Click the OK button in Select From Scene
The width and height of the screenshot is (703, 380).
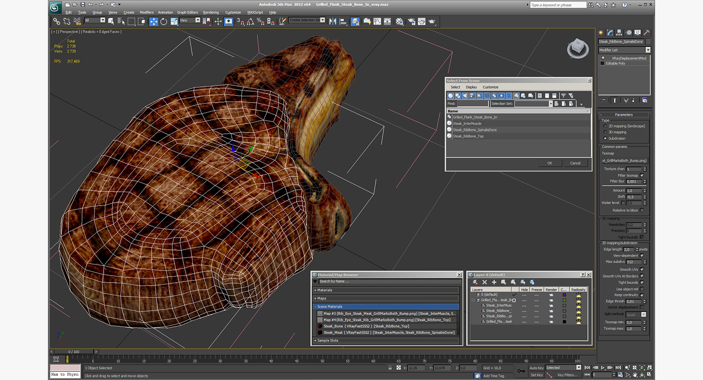pyautogui.click(x=550, y=163)
